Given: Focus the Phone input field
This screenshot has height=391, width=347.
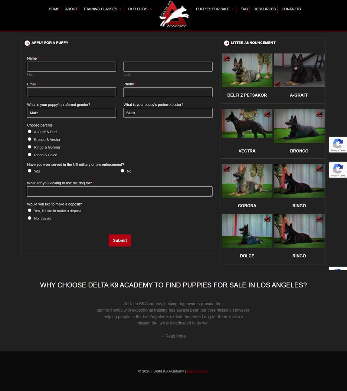Looking at the screenshot, I should 168,92.
